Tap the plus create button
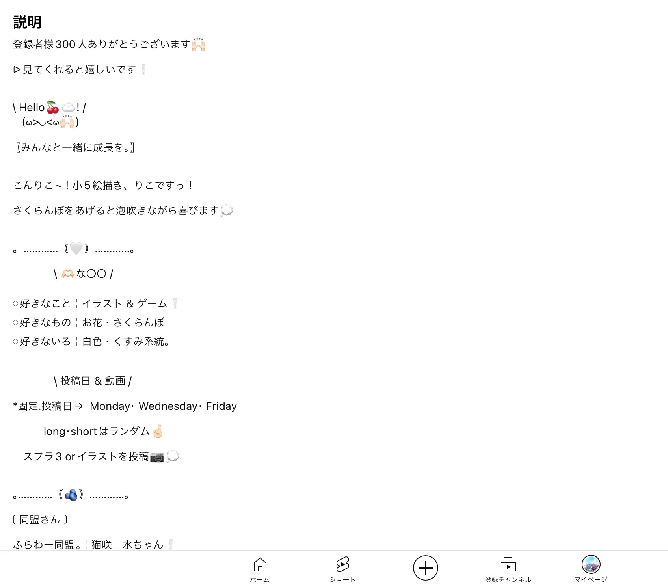The height and width of the screenshot is (588, 668). 425,568
